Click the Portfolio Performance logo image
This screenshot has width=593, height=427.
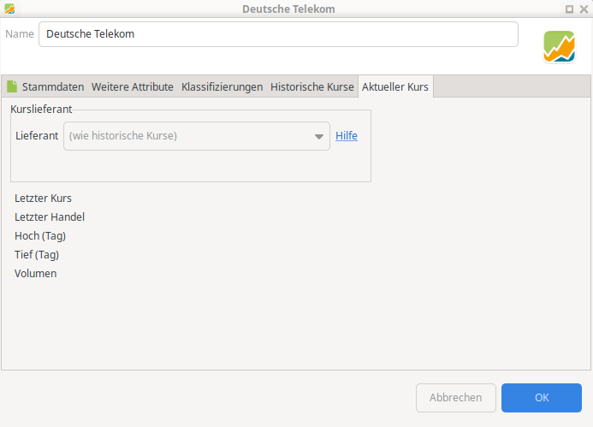[559, 46]
